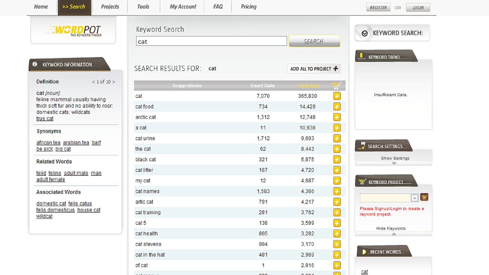Add "cat food" using the plus icon
This screenshot has width=489, height=275.
pyautogui.click(x=337, y=106)
